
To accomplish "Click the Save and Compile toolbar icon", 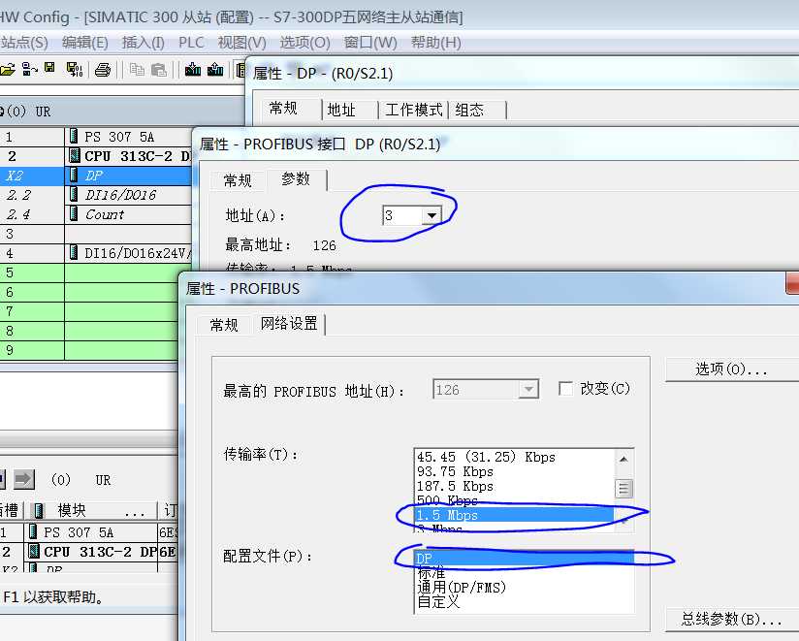I will point(75,69).
